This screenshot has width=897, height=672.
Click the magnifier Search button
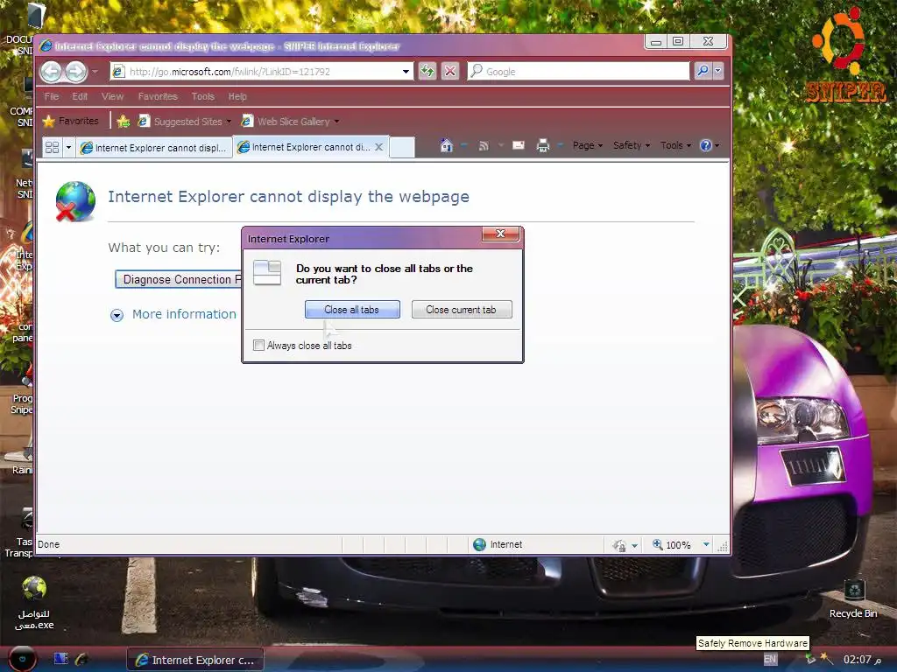(703, 71)
